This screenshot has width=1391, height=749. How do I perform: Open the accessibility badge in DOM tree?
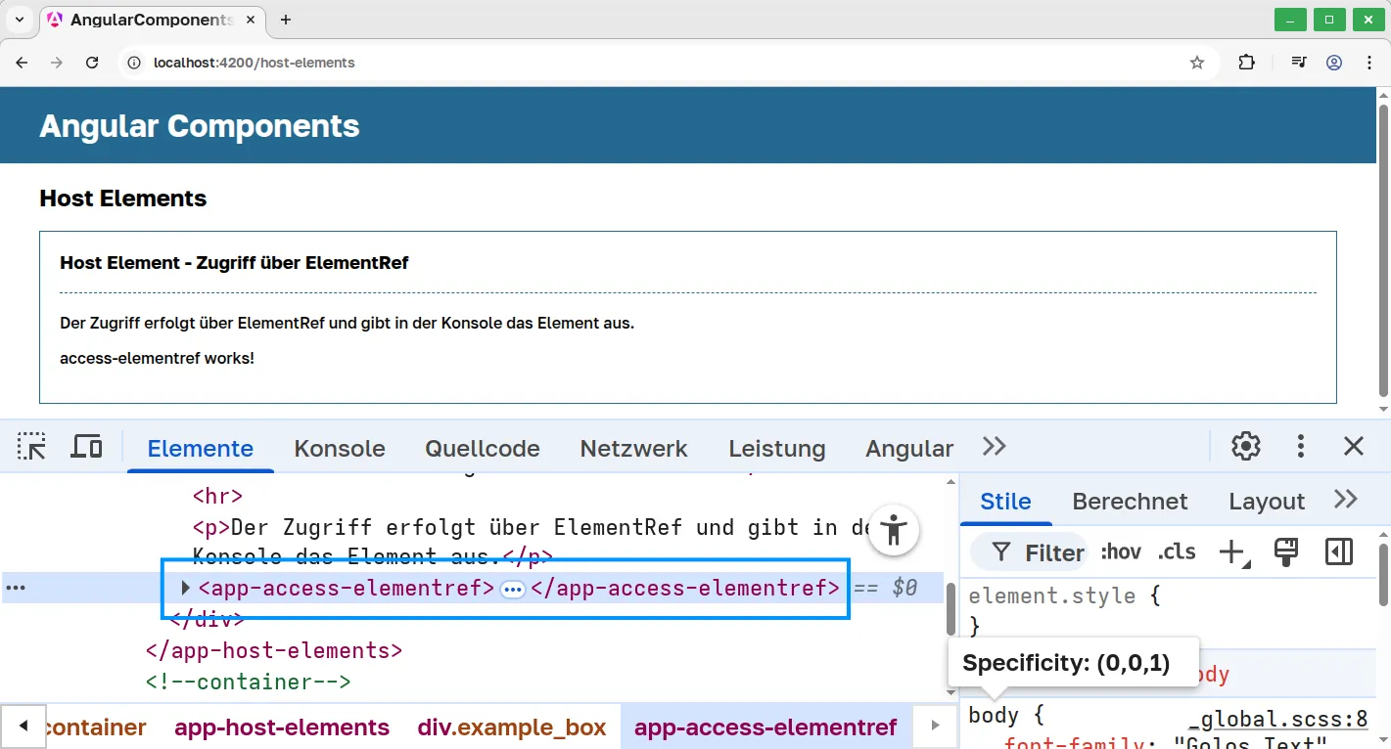click(893, 530)
